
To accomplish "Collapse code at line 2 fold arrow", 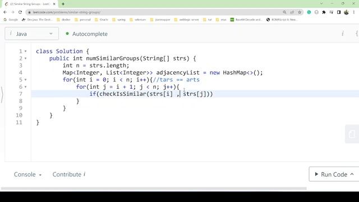I will 25,58.
